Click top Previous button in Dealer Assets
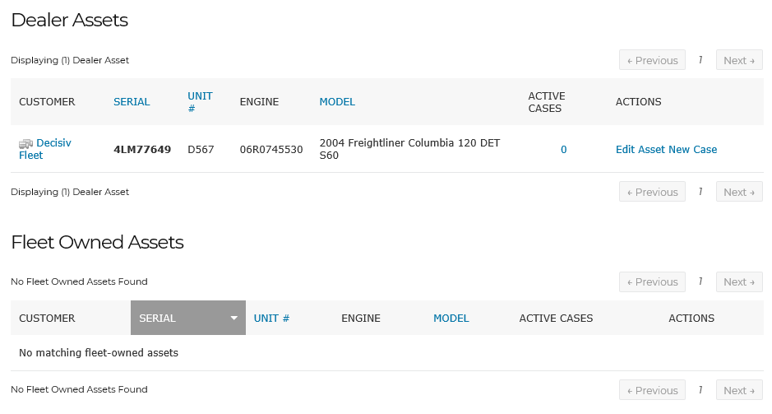This screenshot has width=772, height=414. click(652, 60)
